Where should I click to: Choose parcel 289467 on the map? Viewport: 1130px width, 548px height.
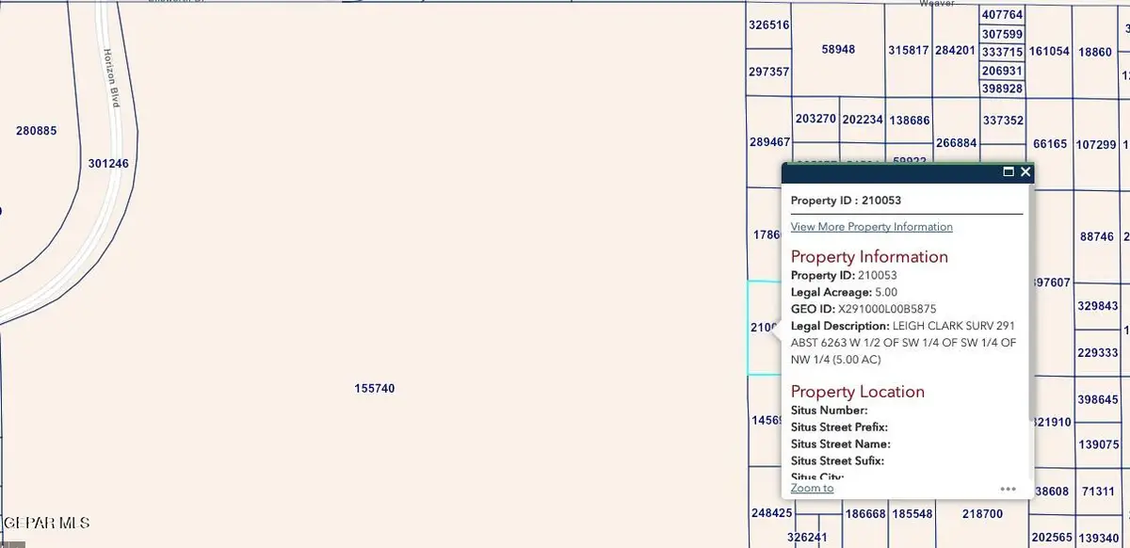[769, 142]
